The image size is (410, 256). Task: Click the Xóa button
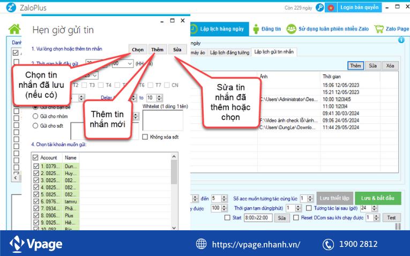(x=390, y=65)
